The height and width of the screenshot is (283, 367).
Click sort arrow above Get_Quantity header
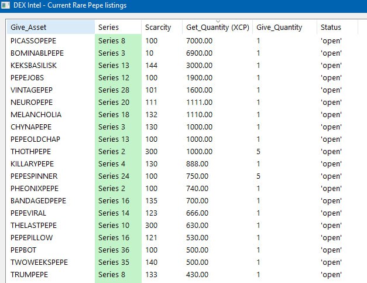click(x=218, y=21)
